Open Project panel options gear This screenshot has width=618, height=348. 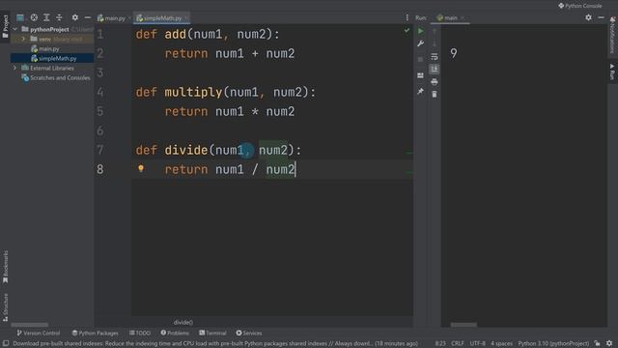tap(75, 17)
